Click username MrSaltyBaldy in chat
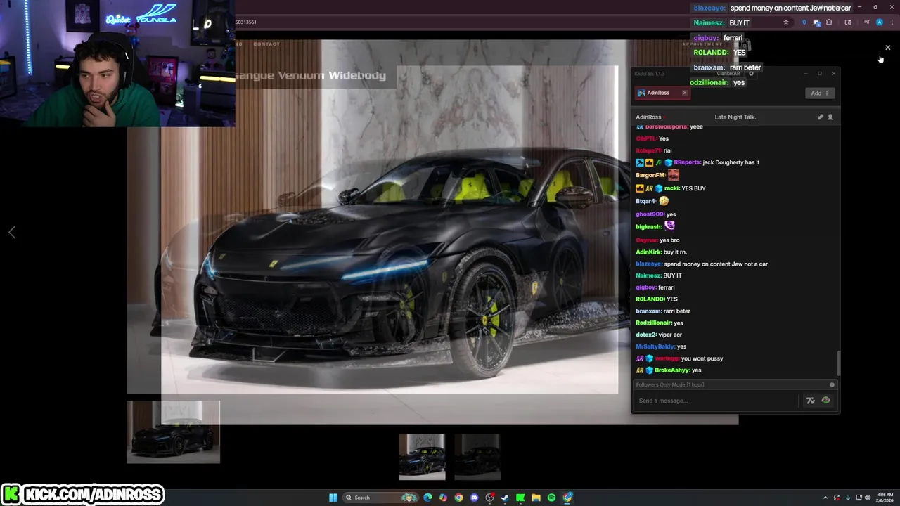Image resolution: width=900 pixels, height=506 pixels. [x=655, y=346]
